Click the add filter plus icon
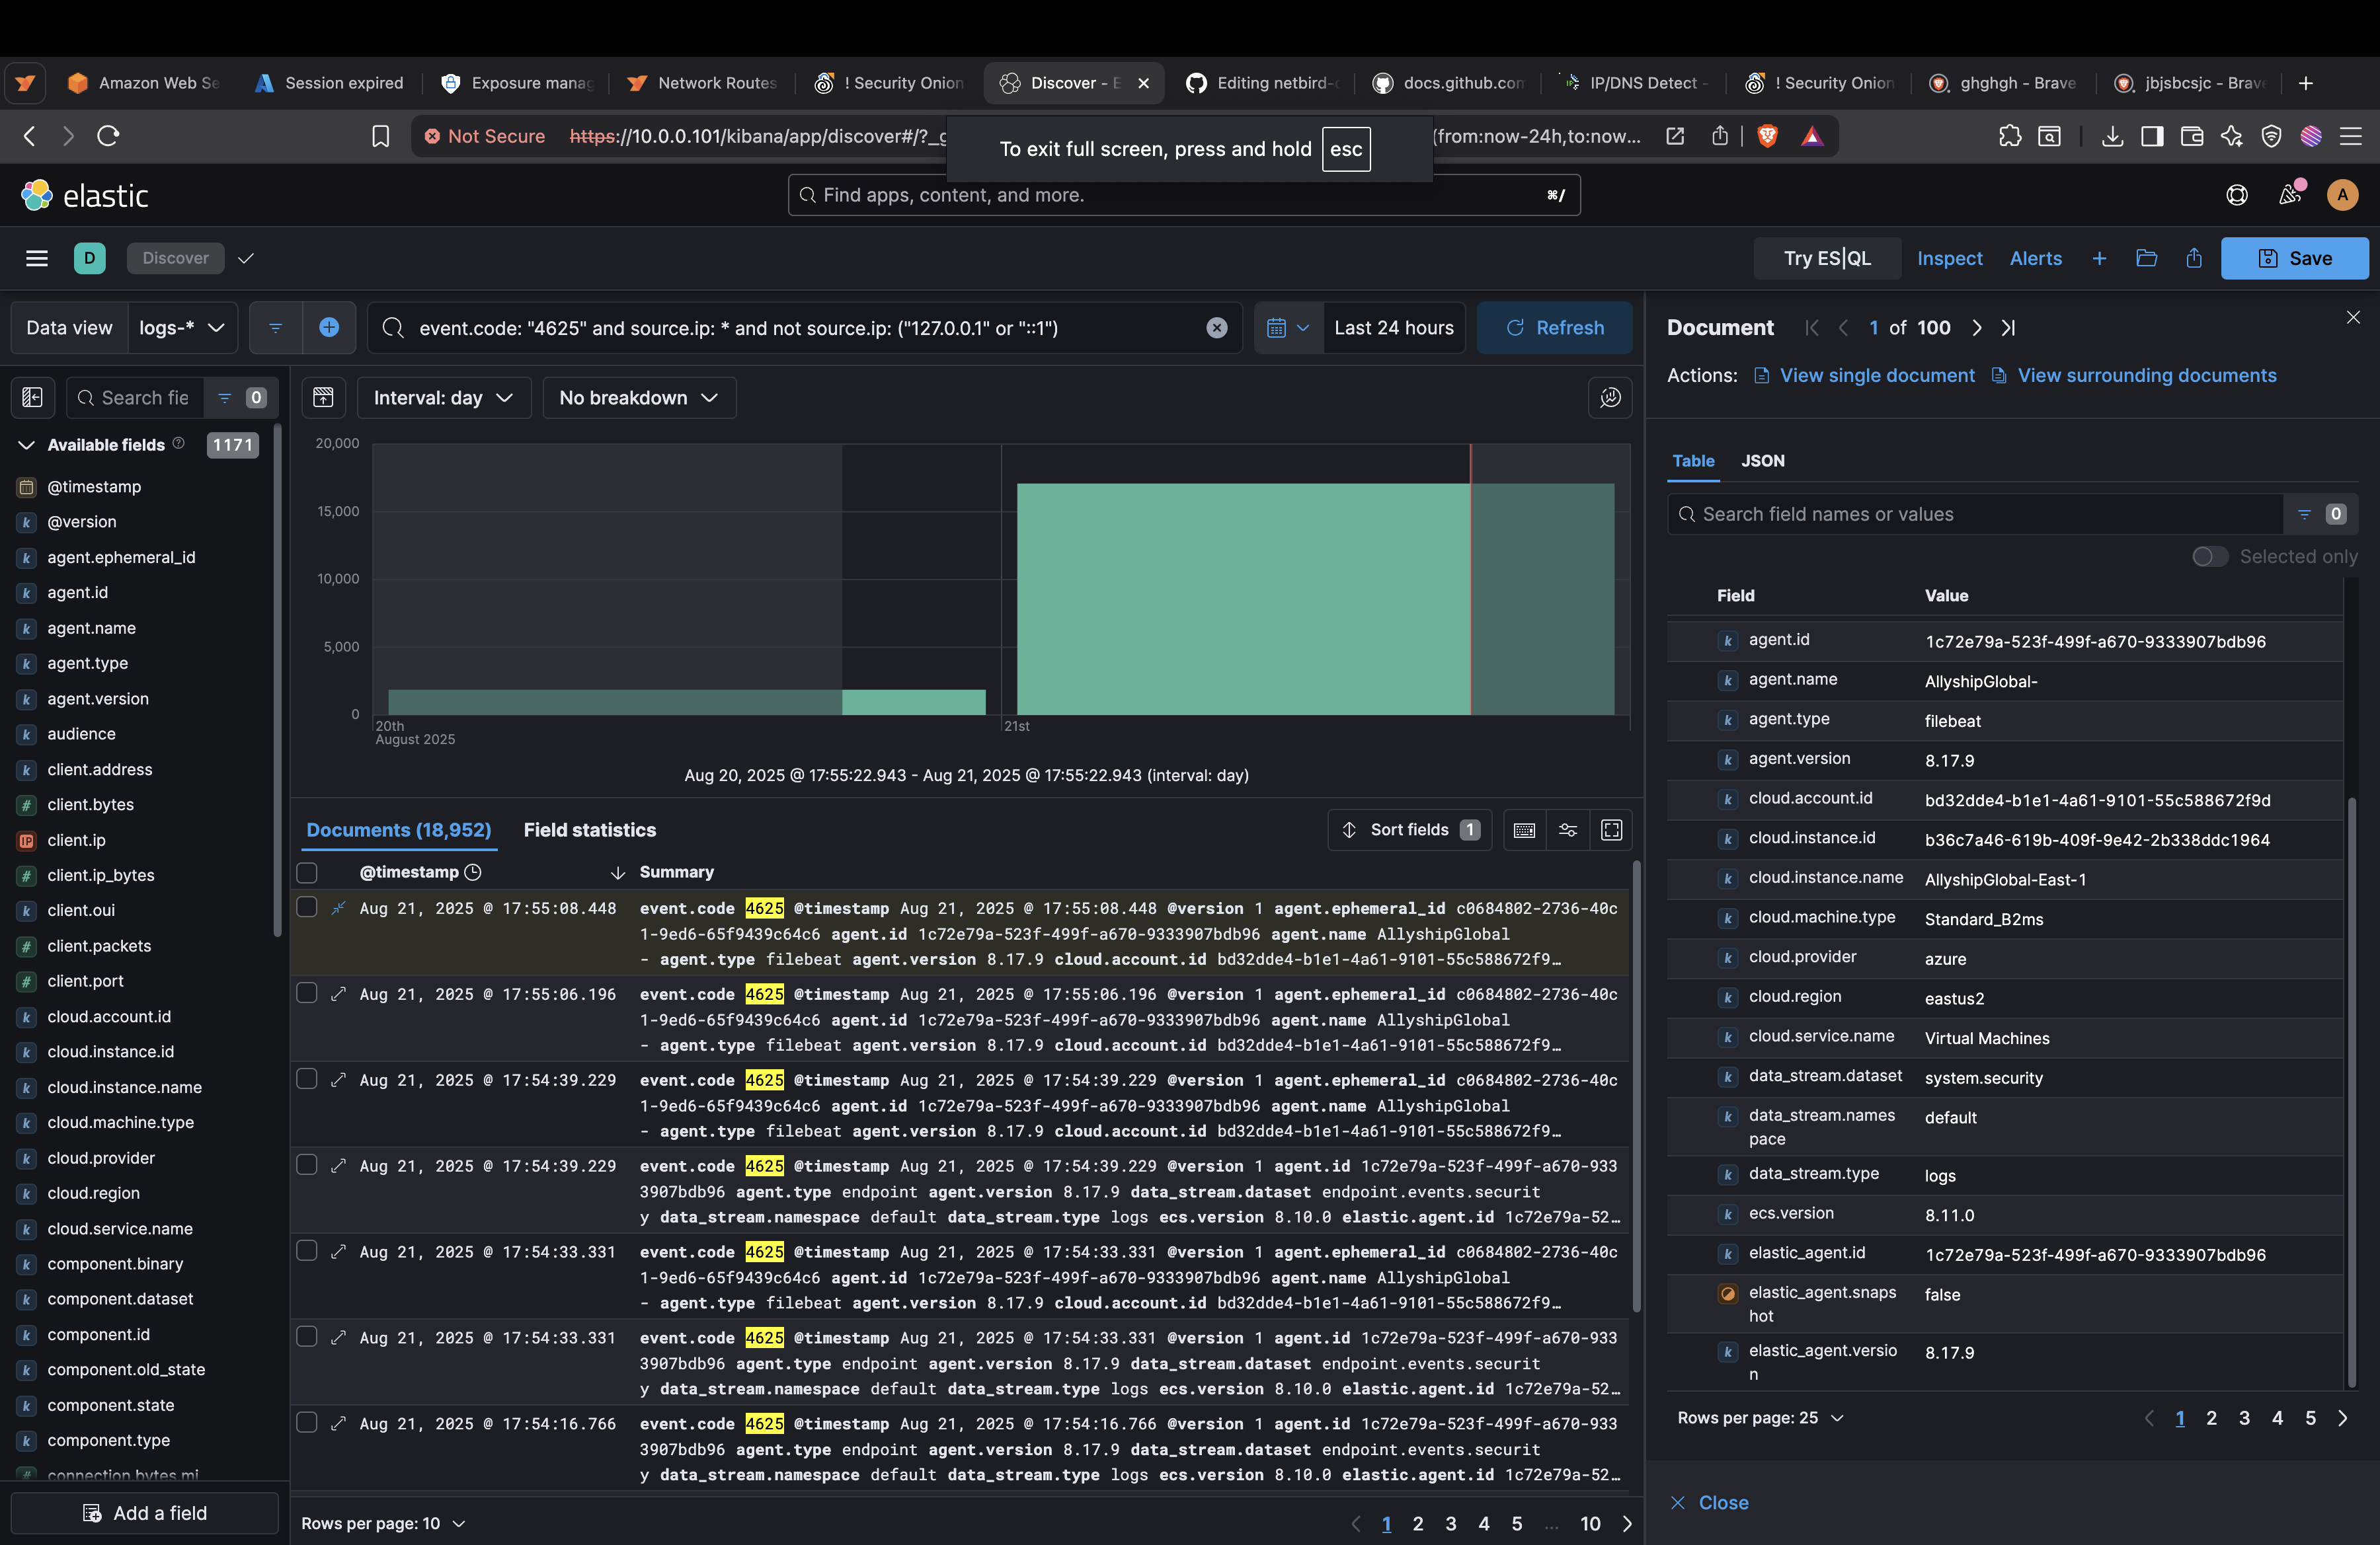Image resolution: width=2380 pixels, height=1545 pixels. point(329,328)
